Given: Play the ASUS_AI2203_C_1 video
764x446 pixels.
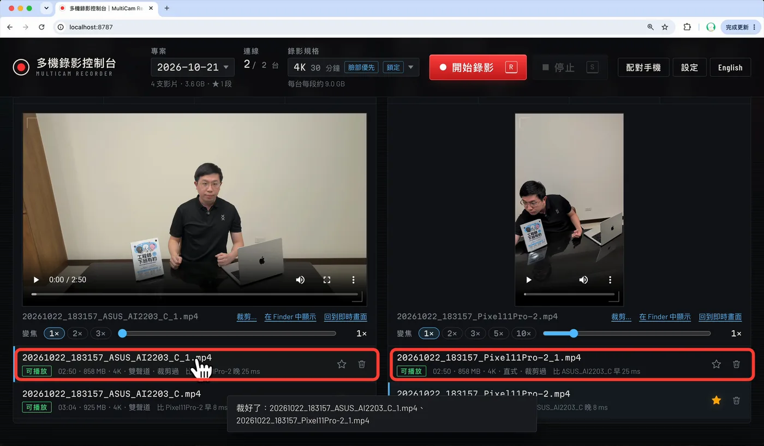Looking at the screenshot, I should pos(36,280).
